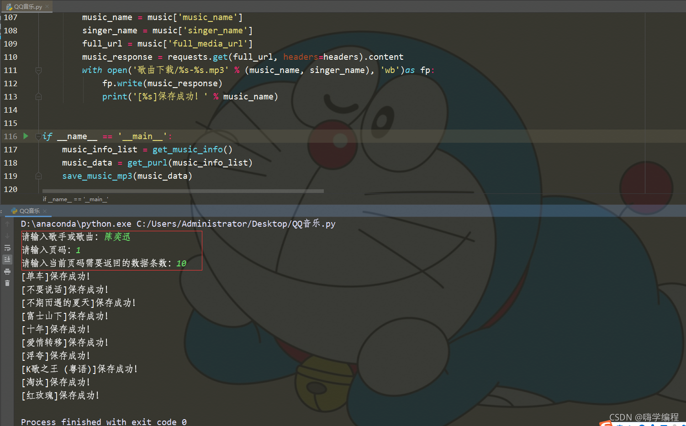Click the 'full_media_url' string on line 109
This screenshot has width=686, height=426.
[208, 44]
